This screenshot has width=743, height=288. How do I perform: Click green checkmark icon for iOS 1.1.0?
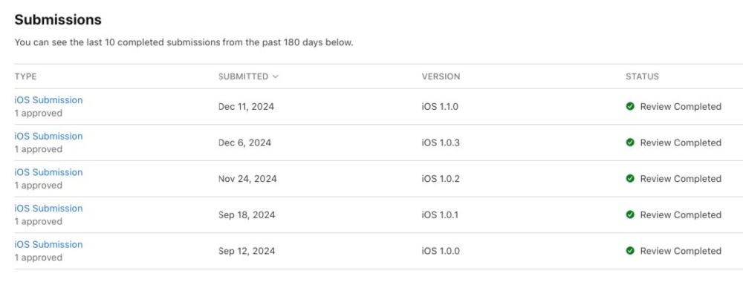(x=630, y=107)
